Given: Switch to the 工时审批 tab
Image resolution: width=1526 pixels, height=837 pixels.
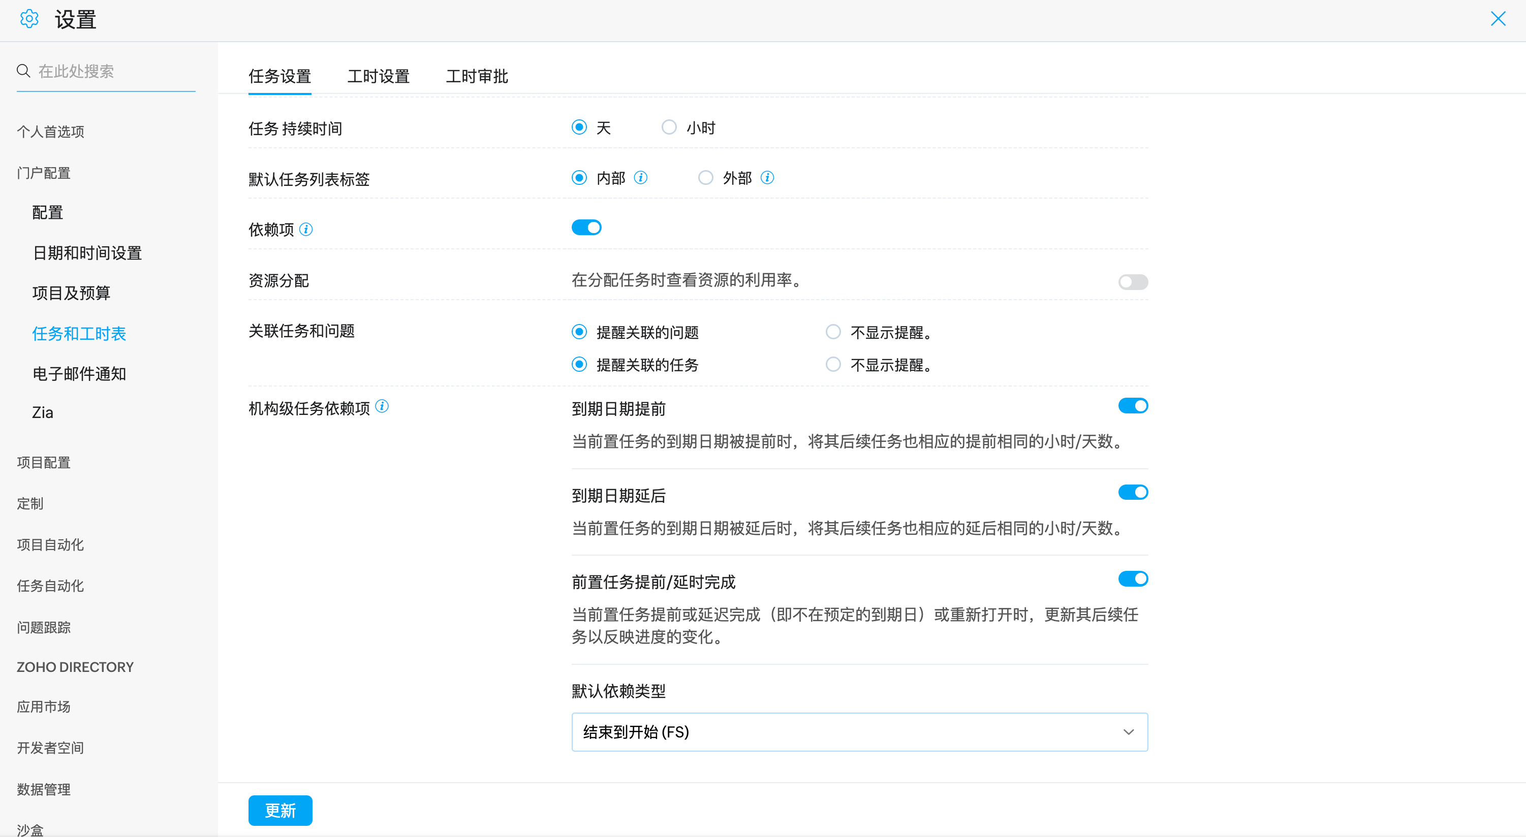Looking at the screenshot, I should (x=477, y=76).
